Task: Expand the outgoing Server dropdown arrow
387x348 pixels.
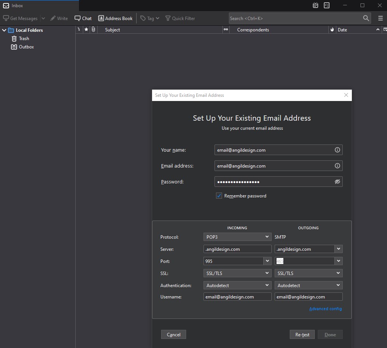Action: click(339, 249)
